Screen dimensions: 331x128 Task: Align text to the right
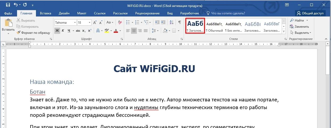140,31
